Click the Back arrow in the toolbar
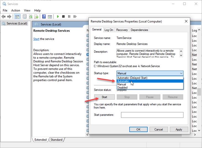Screen dimensions: 202x148 (x=4, y=17)
